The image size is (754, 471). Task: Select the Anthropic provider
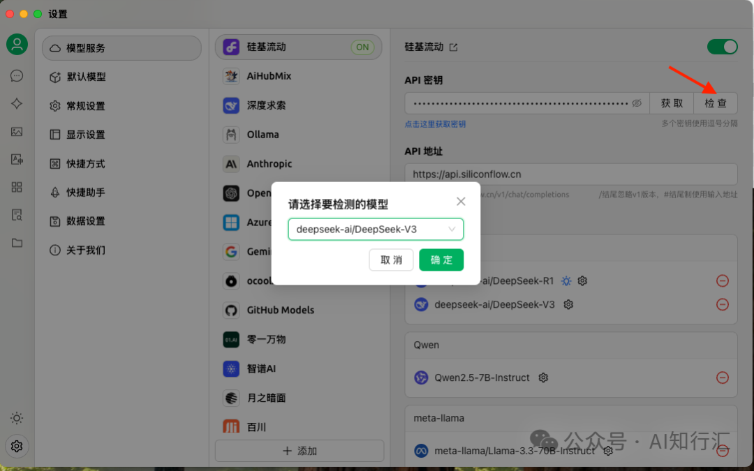(x=299, y=164)
